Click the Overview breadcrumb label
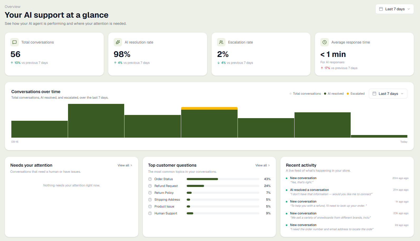 (x=12, y=7)
